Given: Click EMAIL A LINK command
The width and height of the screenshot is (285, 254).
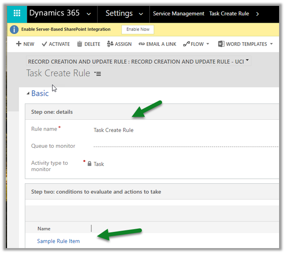Looking at the screenshot, I should (x=158, y=44).
